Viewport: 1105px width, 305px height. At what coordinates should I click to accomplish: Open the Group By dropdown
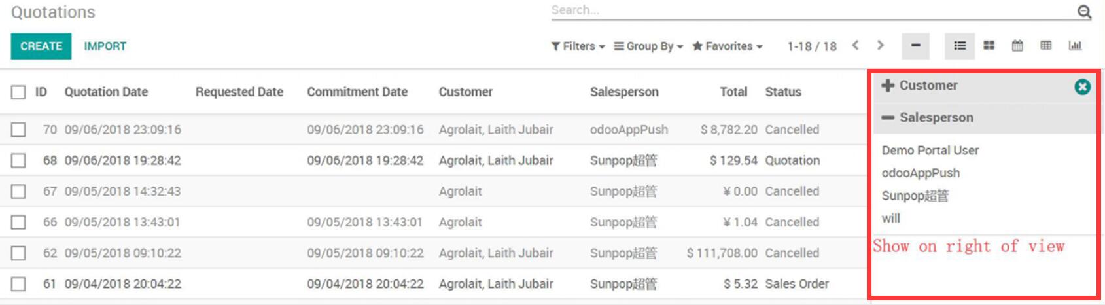[x=648, y=46]
